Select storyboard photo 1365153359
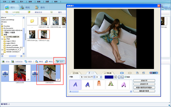This screenshot has width=171, height=107. pyautogui.click(x=20, y=73)
